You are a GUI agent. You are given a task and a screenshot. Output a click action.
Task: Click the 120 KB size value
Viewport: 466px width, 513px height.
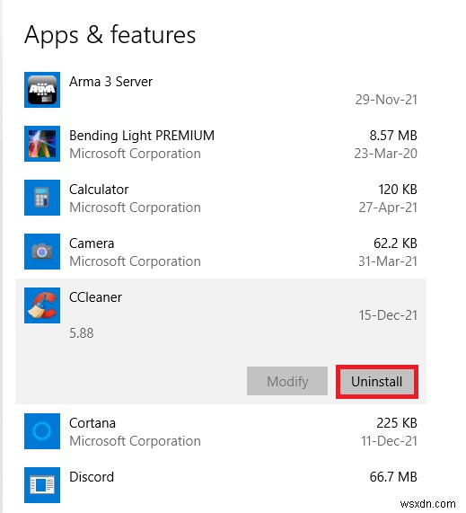tap(398, 190)
